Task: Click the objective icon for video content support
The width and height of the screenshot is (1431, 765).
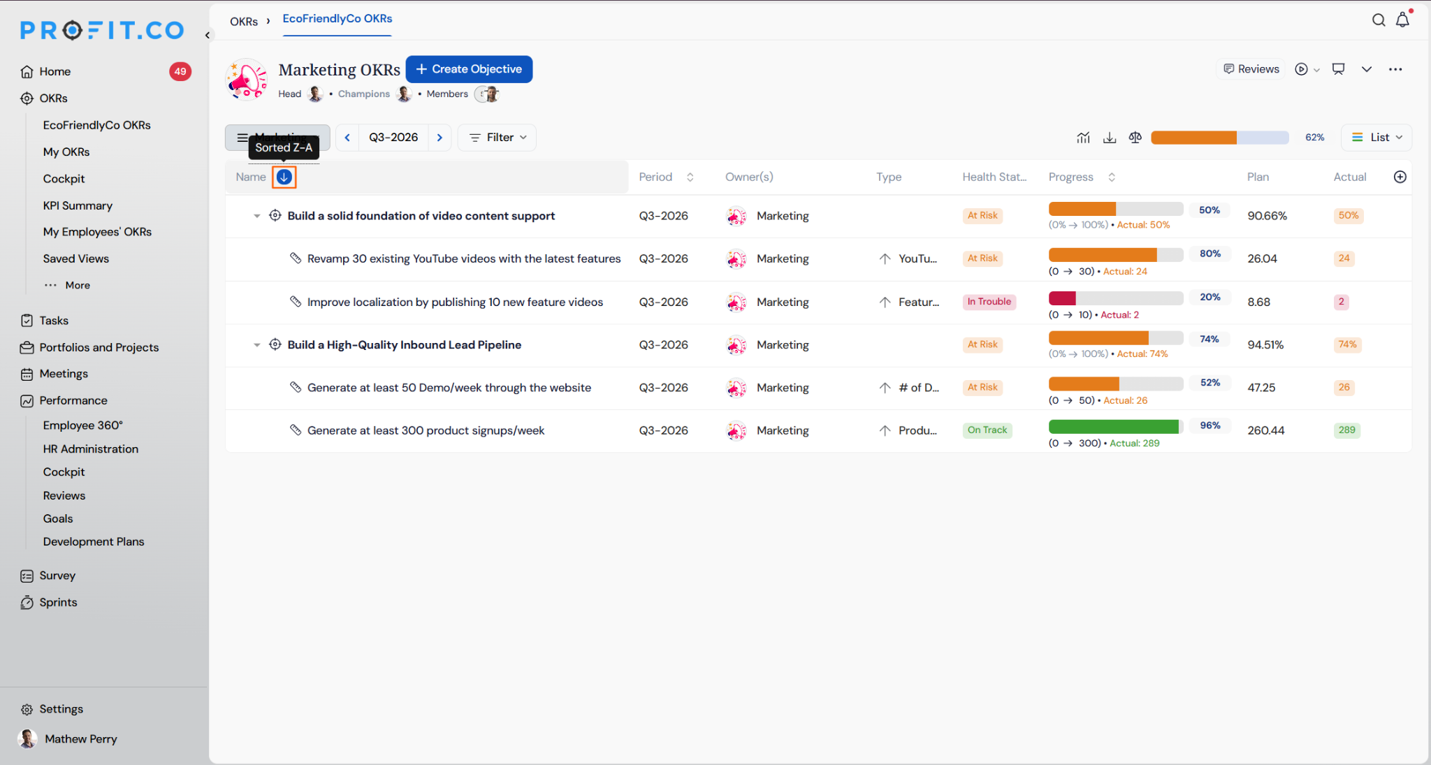Action: (x=275, y=215)
